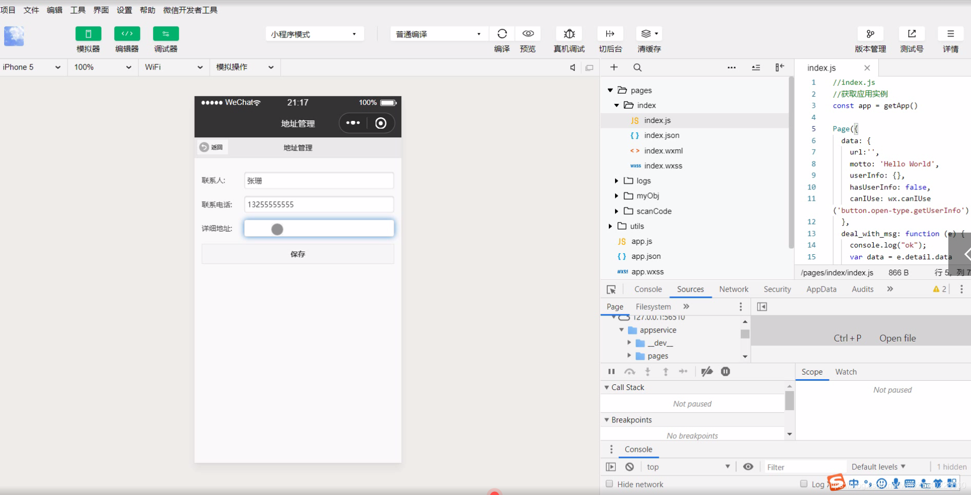This screenshot has height=495, width=971.
Task: Expand the utils folder
Action: coord(610,226)
